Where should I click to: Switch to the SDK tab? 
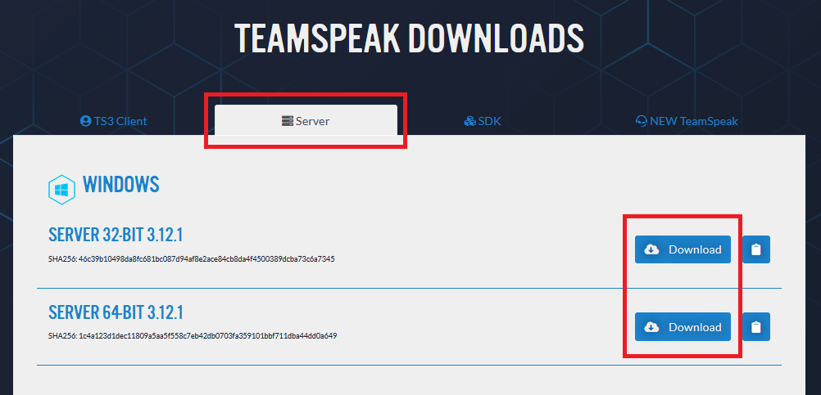tap(483, 121)
